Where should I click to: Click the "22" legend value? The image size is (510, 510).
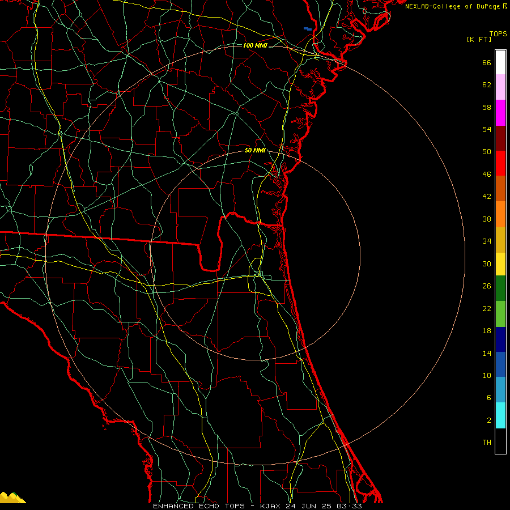(487, 308)
